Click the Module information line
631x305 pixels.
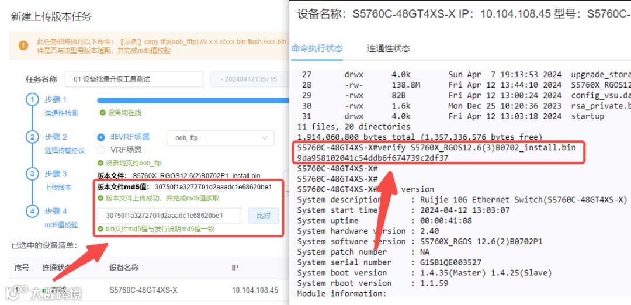342,294
